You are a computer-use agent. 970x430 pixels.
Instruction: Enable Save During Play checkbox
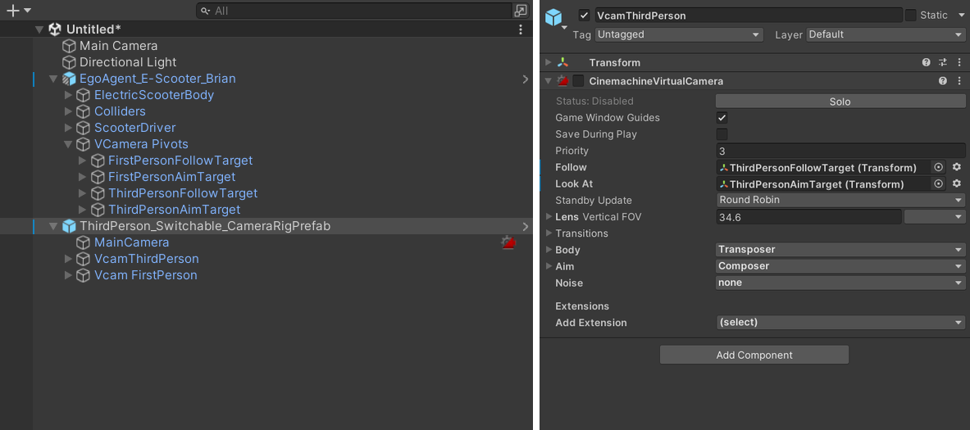[722, 134]
